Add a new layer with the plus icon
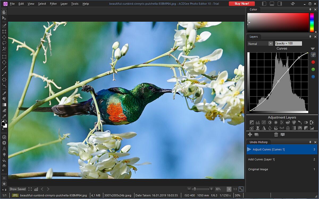The image size is (319, 199). point(250,135)
